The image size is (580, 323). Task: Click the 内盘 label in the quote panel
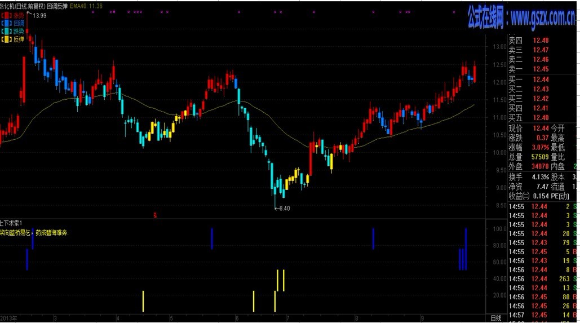(558, 167)
